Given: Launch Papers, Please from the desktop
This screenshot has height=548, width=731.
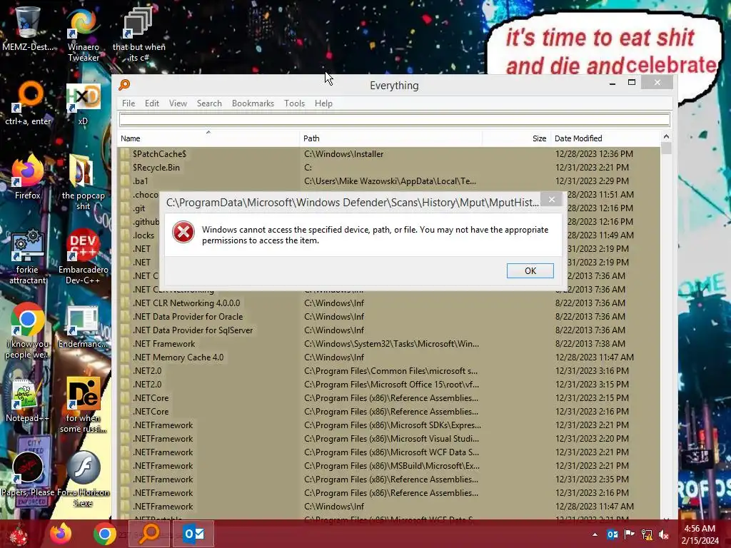Looking at the screenshot, I should (28, 474).
